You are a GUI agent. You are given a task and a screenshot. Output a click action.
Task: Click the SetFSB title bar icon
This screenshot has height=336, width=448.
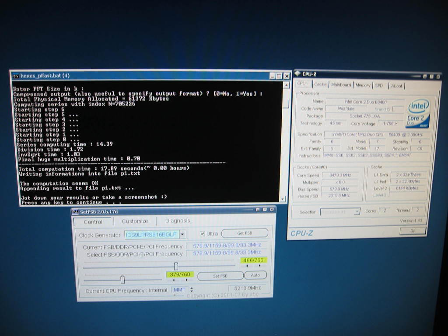[x=75, y=212]
